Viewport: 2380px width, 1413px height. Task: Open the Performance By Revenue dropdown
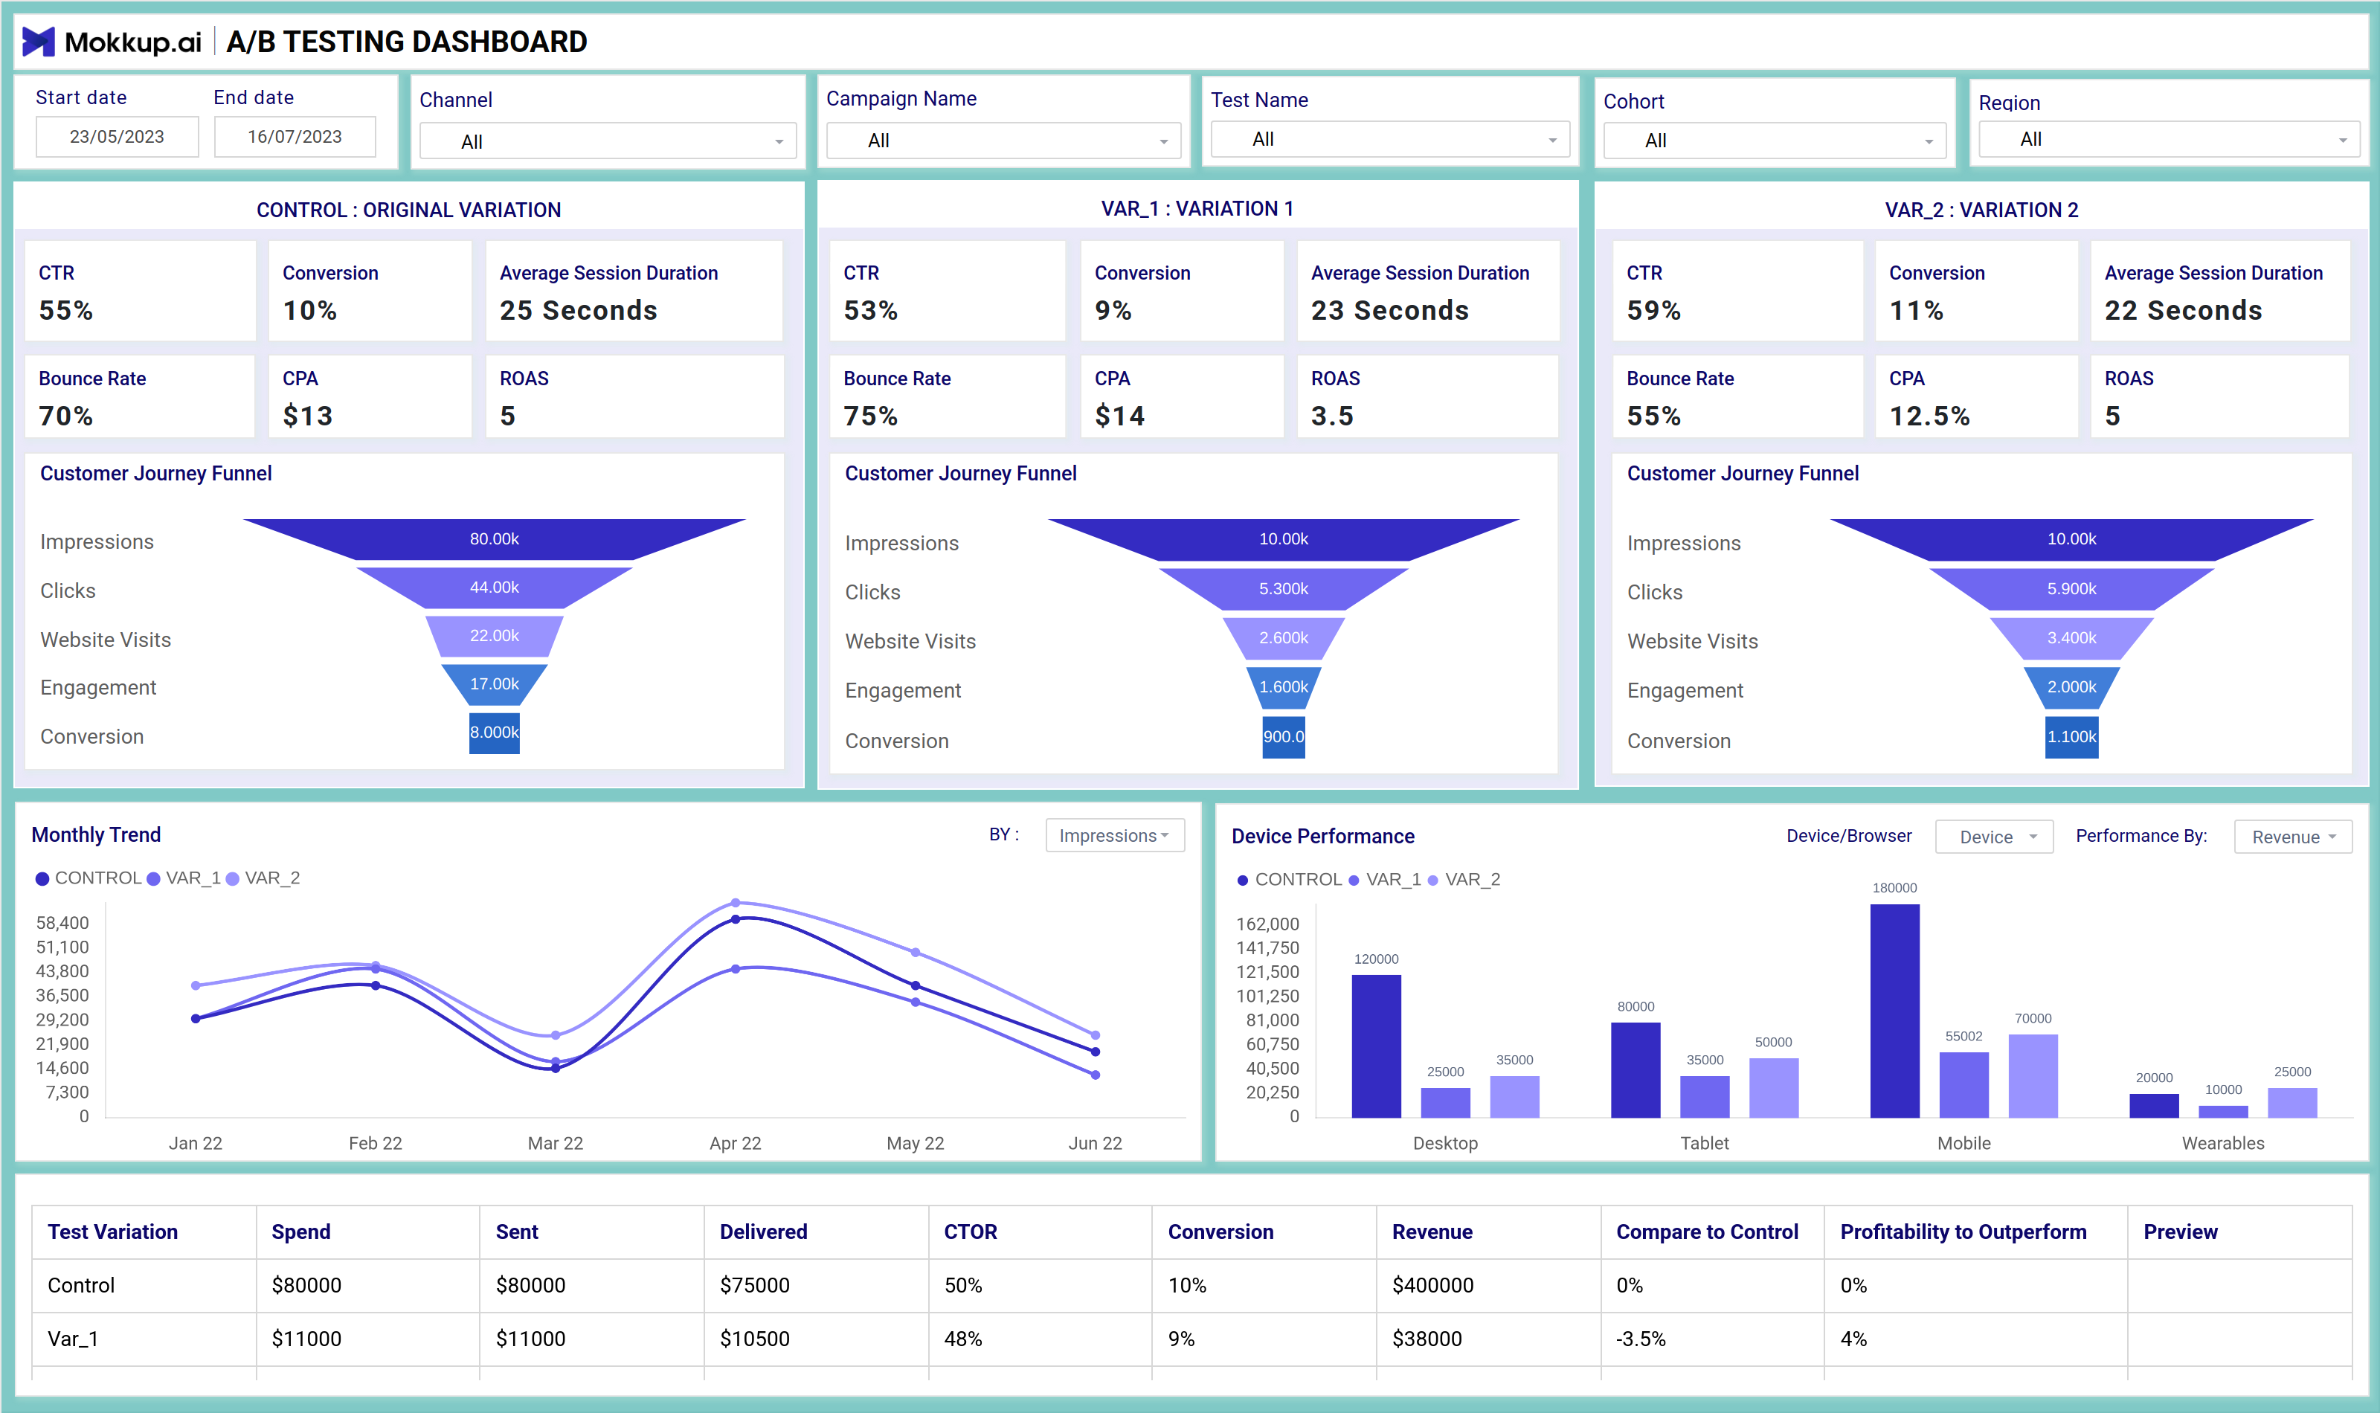click(x=2292, y=837)
